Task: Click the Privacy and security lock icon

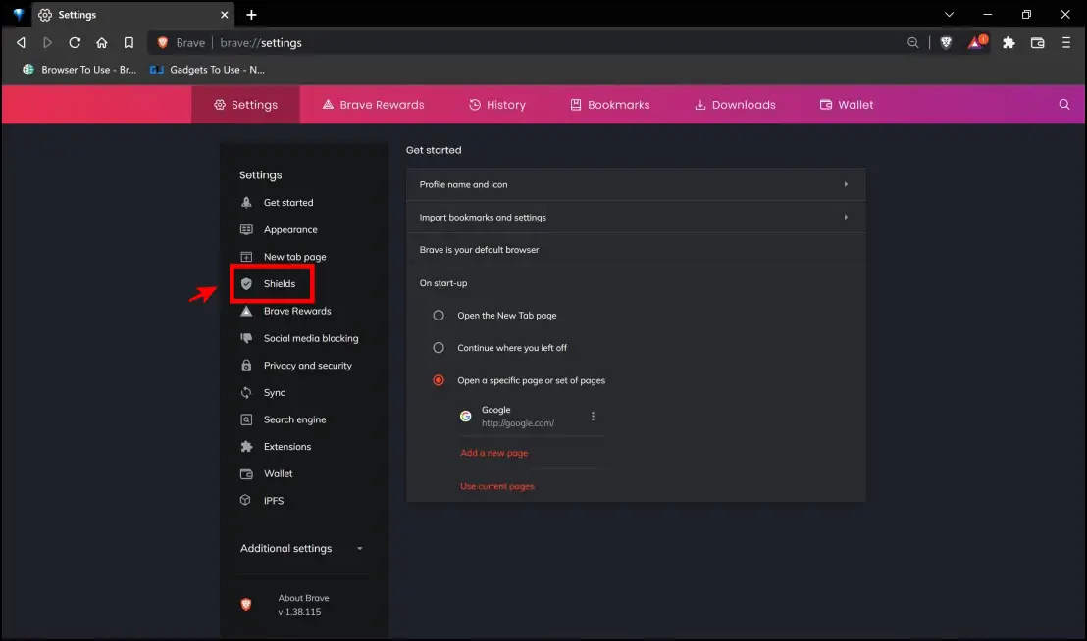Action: click(246, 365)
